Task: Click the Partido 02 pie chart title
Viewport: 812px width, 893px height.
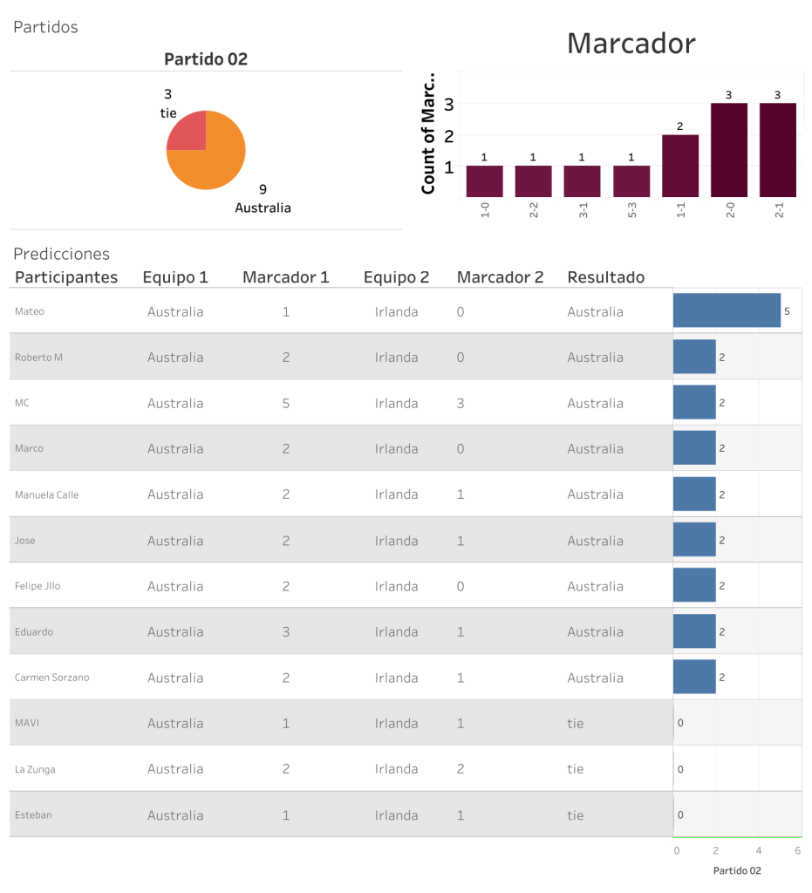Action: (x=206, y=59)
